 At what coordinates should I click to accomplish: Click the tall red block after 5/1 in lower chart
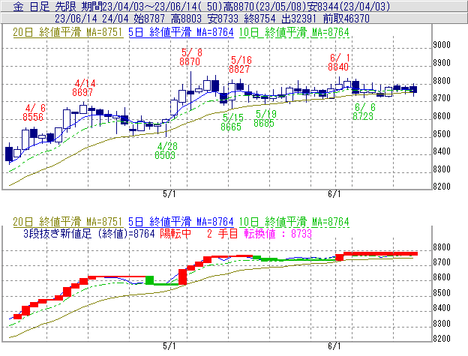coord(183,277)
